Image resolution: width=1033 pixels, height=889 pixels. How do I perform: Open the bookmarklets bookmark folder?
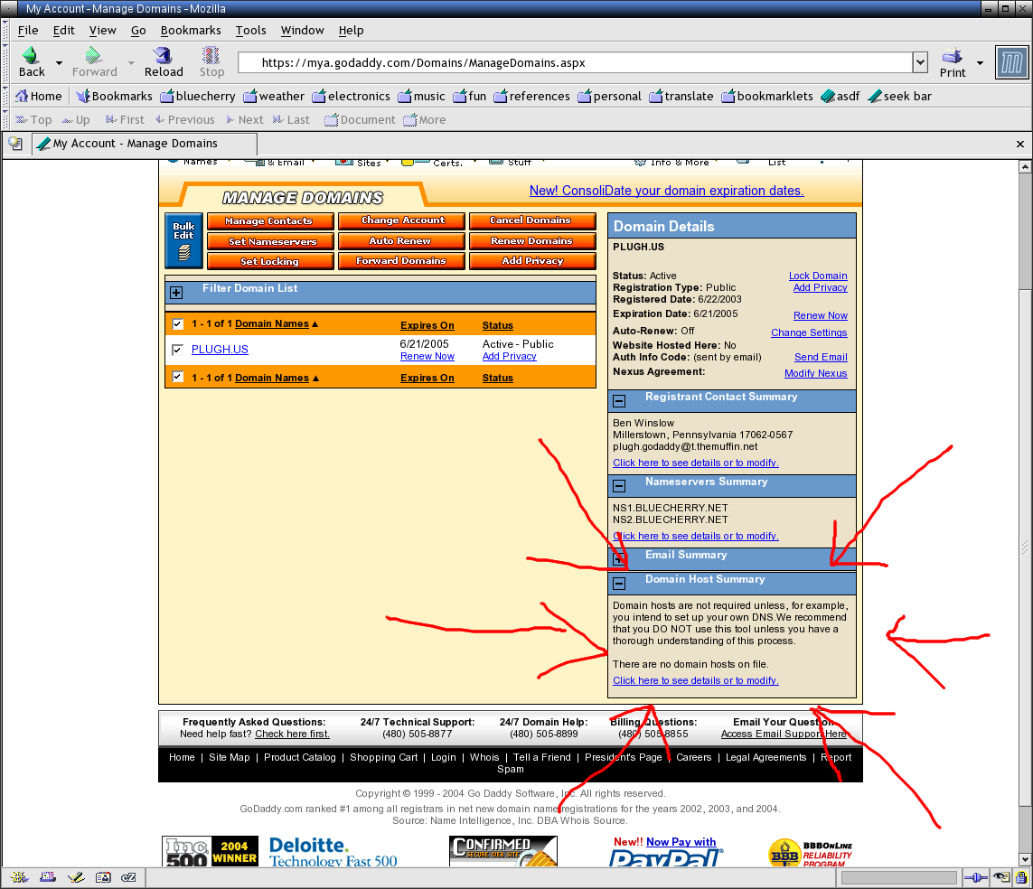tap(767, 96)
